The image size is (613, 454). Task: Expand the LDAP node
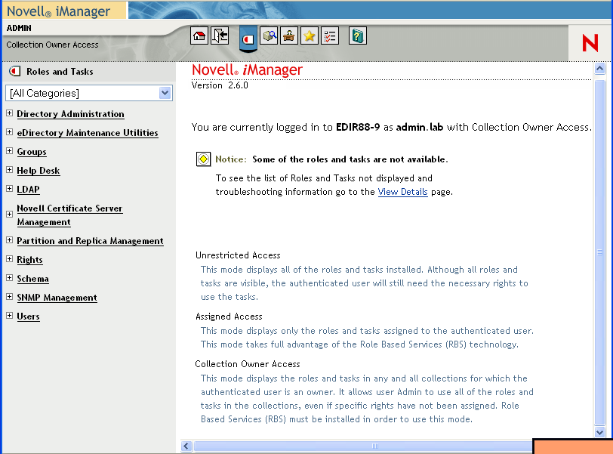(10, 189)
